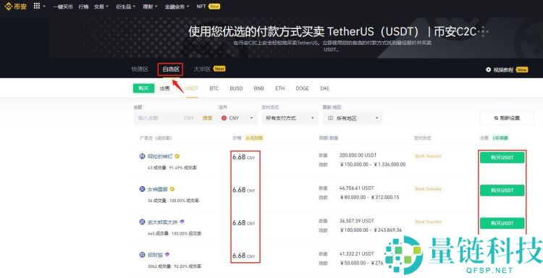Select the DOGE coin tab

302,88
